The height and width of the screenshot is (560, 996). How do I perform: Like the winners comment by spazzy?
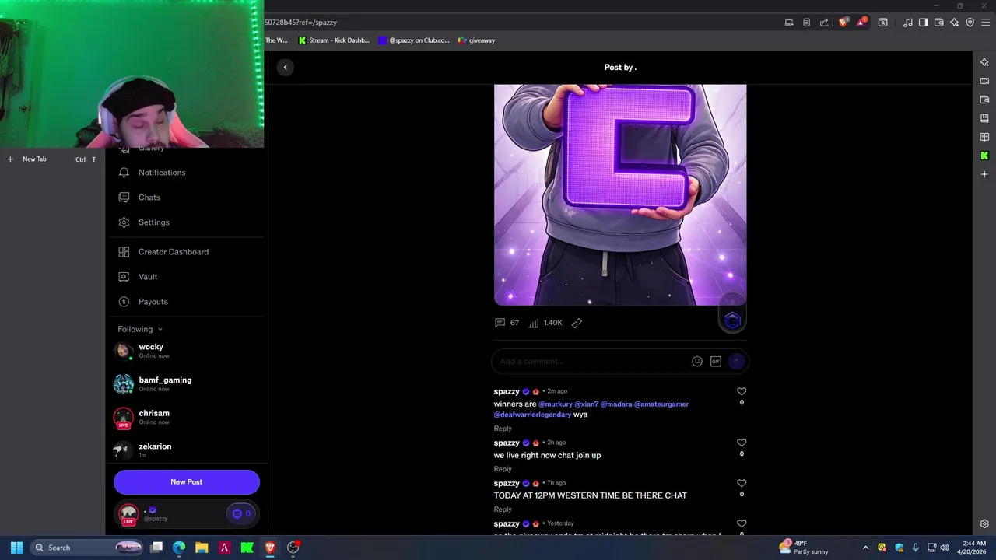742,392
